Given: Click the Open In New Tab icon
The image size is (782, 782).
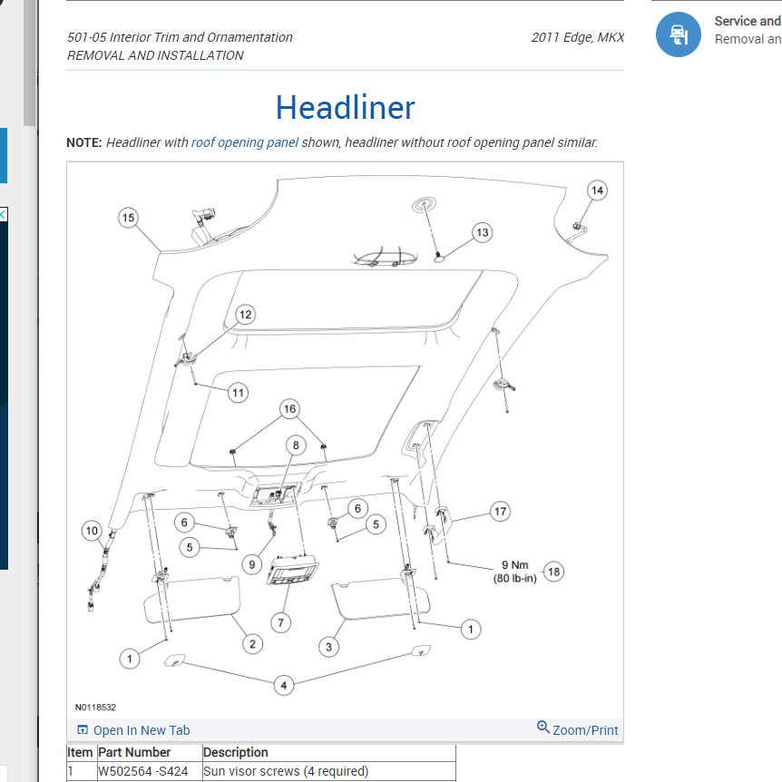Looking at the screenshot, I should (x=83, y=730).
